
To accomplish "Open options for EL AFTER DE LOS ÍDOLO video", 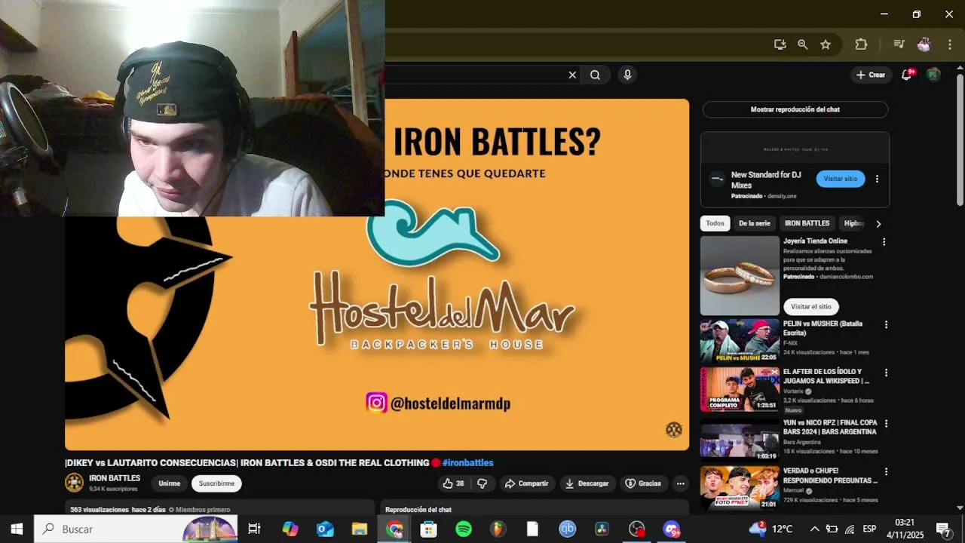I will pos(886,373).
